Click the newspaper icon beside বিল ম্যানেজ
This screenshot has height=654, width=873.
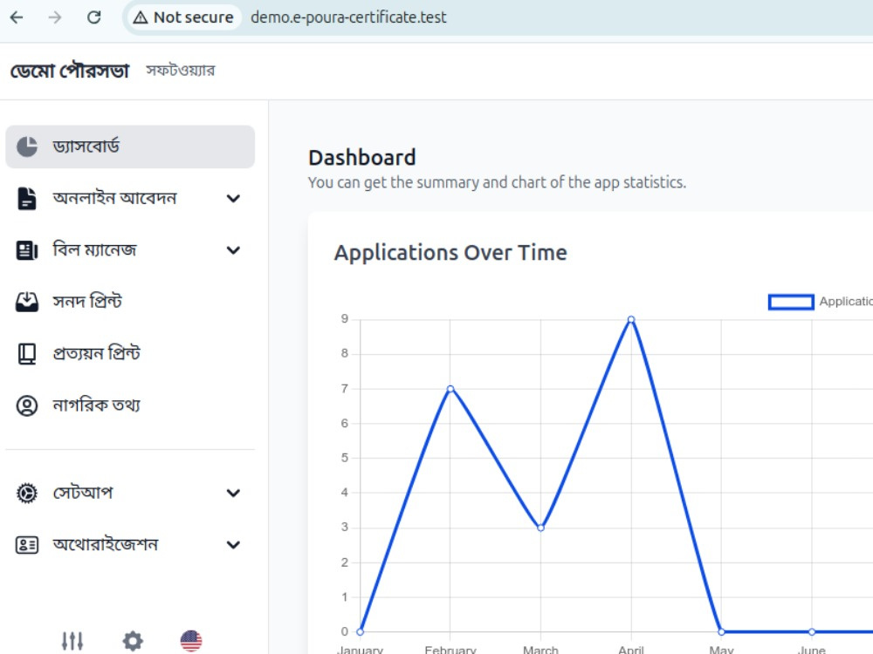[27, 250]
